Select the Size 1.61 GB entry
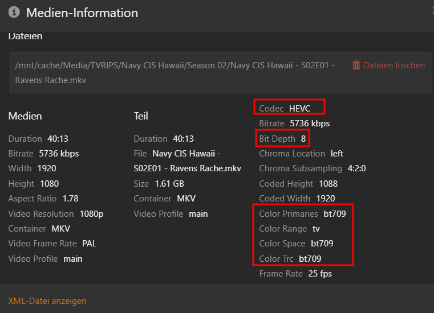Screen dimensions: 434x313 click(159, 184)
